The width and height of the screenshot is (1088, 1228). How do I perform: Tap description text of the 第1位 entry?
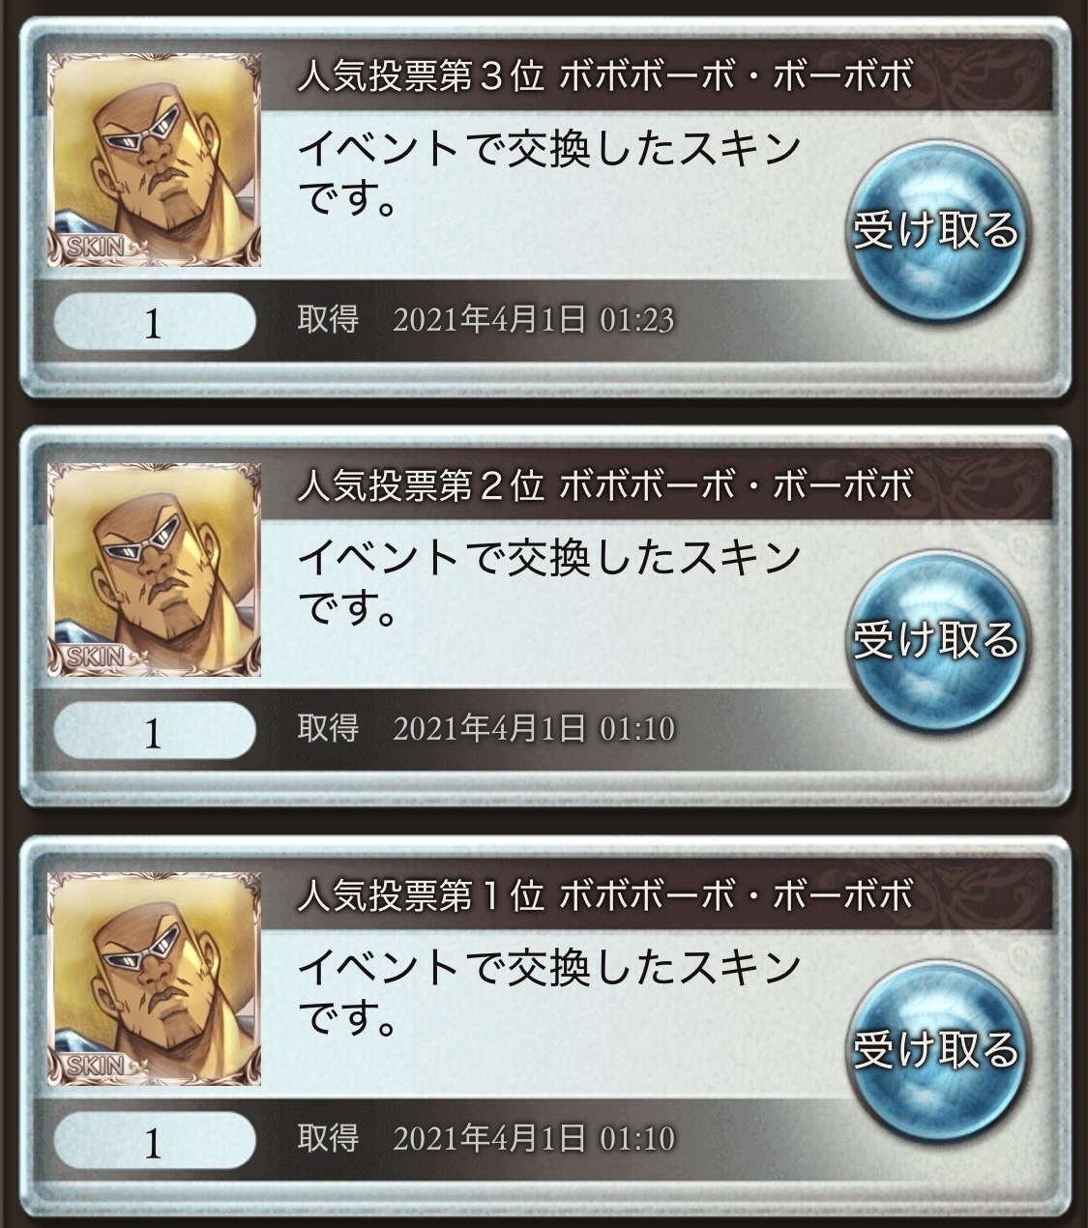coord(549,993)
